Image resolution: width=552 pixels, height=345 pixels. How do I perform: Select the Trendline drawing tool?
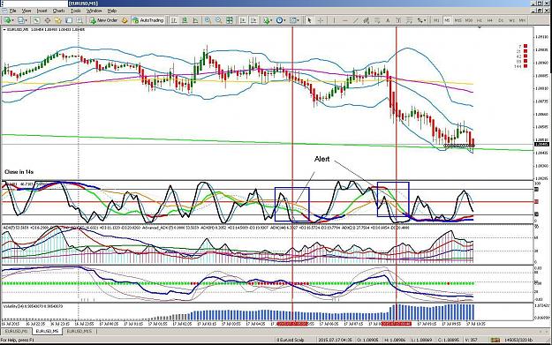(356, 20)
